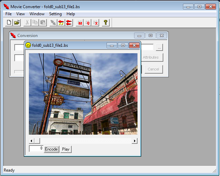Click the yellow question mark help icon
Screen dimensions: 220x176
tap(106, 23)
